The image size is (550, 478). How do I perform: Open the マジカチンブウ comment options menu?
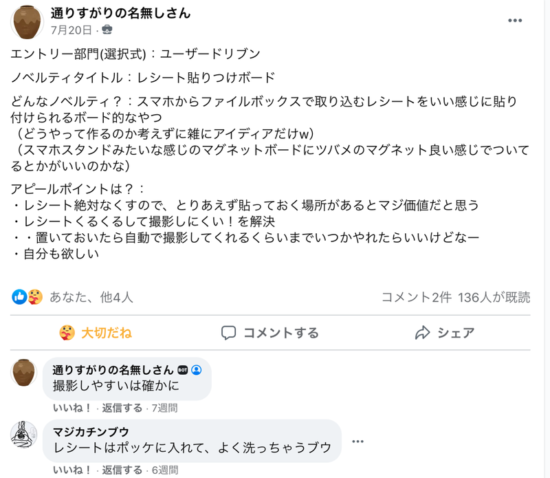[x=357, y=441]
